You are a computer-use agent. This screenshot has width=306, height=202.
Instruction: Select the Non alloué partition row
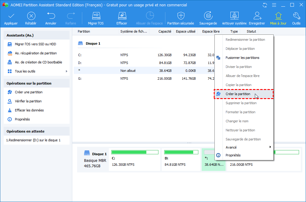pos(144,71)
